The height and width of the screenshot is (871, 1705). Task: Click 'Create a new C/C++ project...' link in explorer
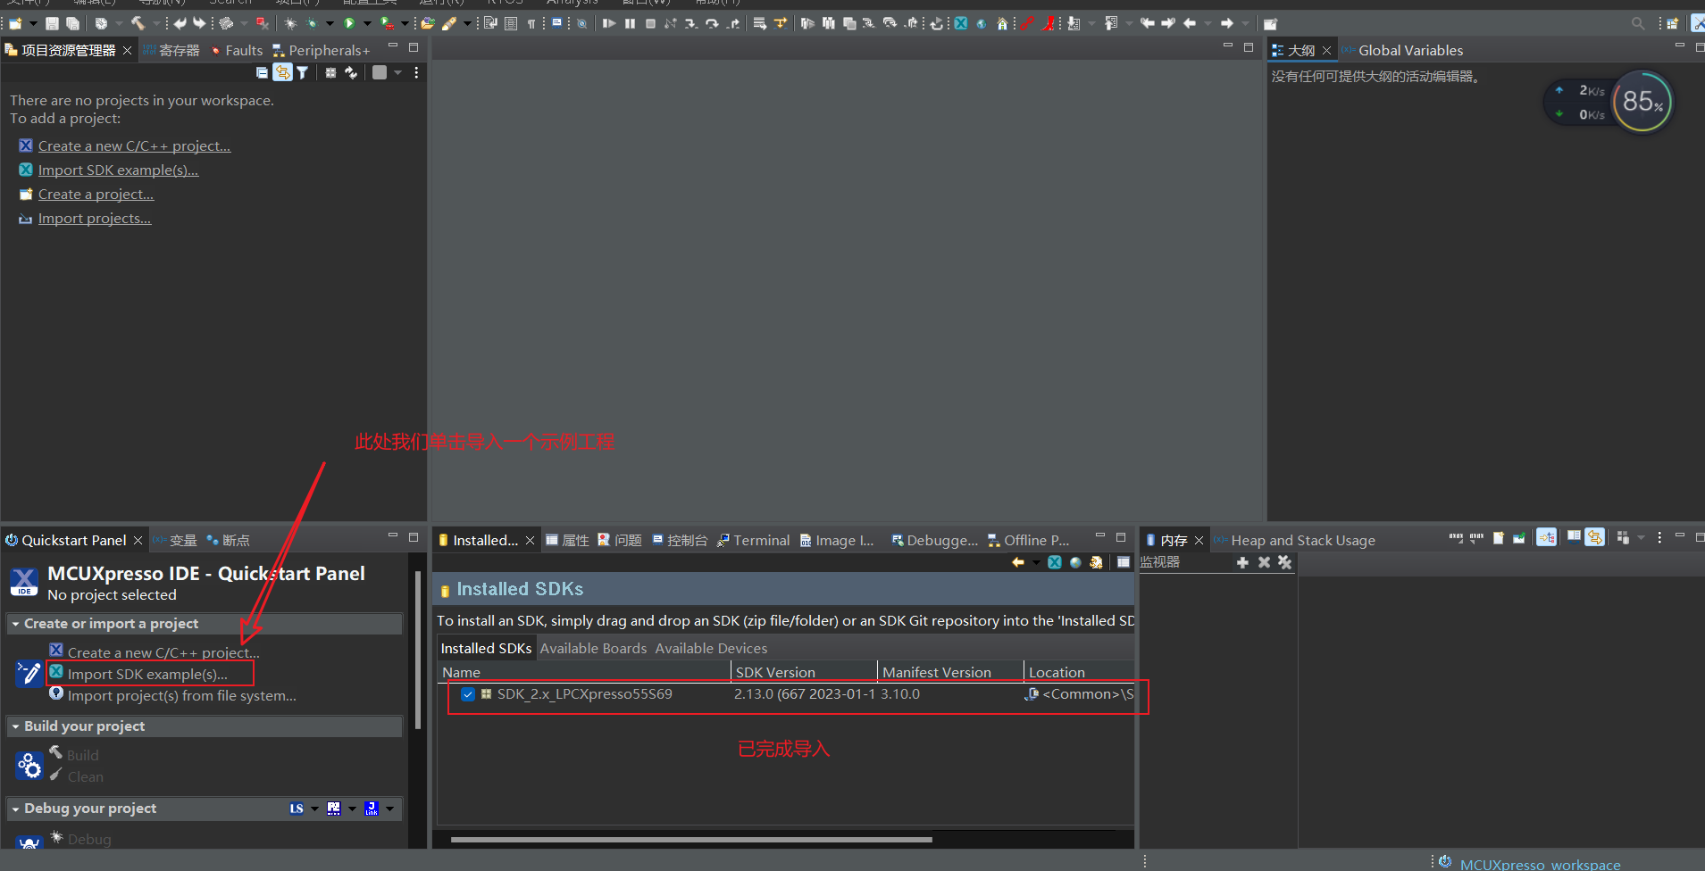click(134, 146)
